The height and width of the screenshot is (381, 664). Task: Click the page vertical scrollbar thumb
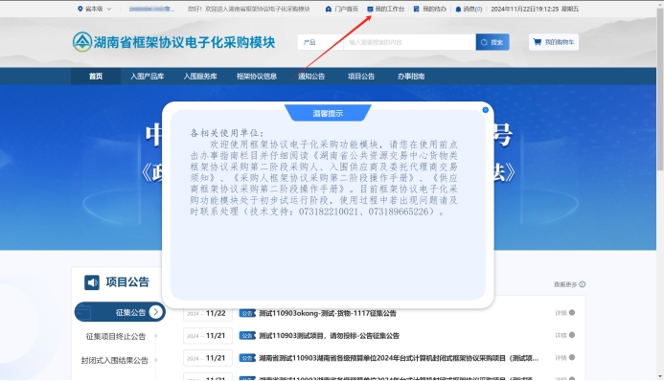click(x=660, y=89)
